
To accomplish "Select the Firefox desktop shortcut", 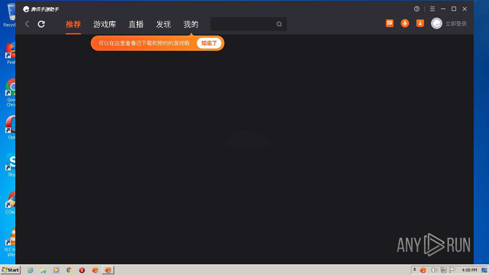I will click(10, 53).
